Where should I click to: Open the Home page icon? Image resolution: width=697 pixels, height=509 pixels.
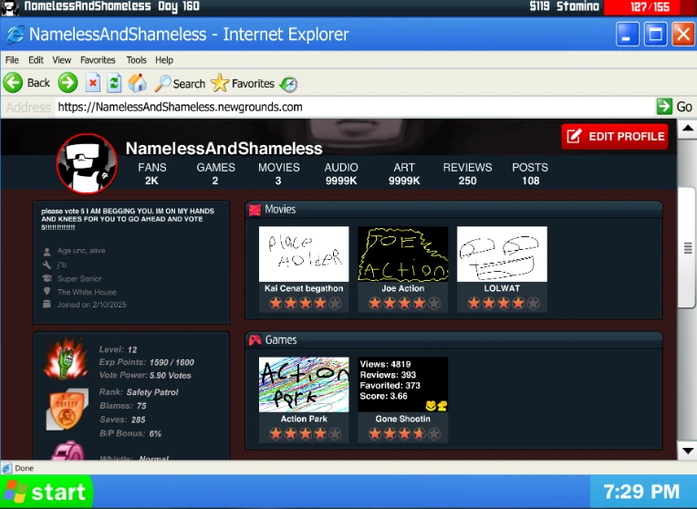click(x=137, y=83)
